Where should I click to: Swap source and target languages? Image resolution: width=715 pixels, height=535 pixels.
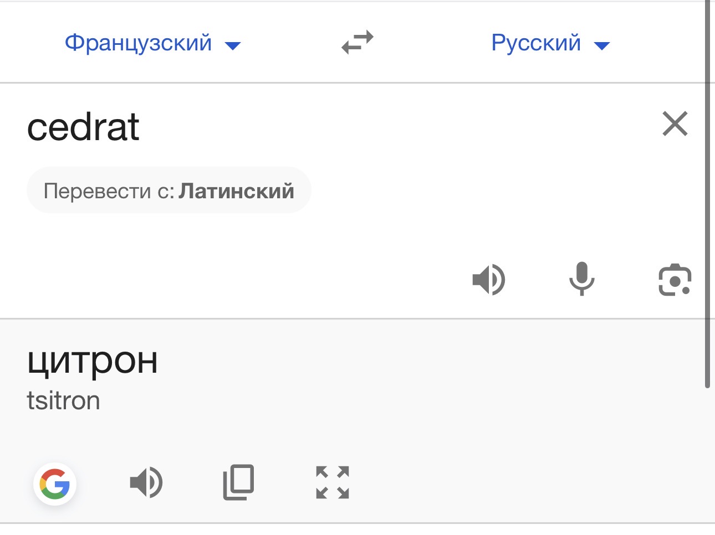point(357,43)
